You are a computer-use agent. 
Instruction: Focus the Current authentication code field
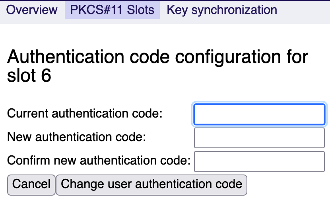259,114
